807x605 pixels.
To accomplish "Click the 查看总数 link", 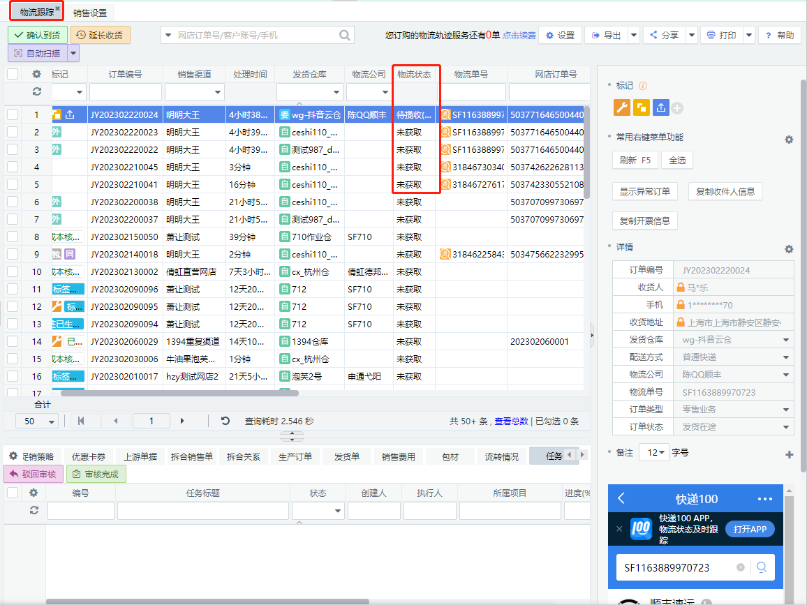I will (511, 421).
